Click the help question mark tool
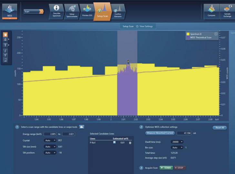The width and height of the screenshot is (235, 174). 5,55
